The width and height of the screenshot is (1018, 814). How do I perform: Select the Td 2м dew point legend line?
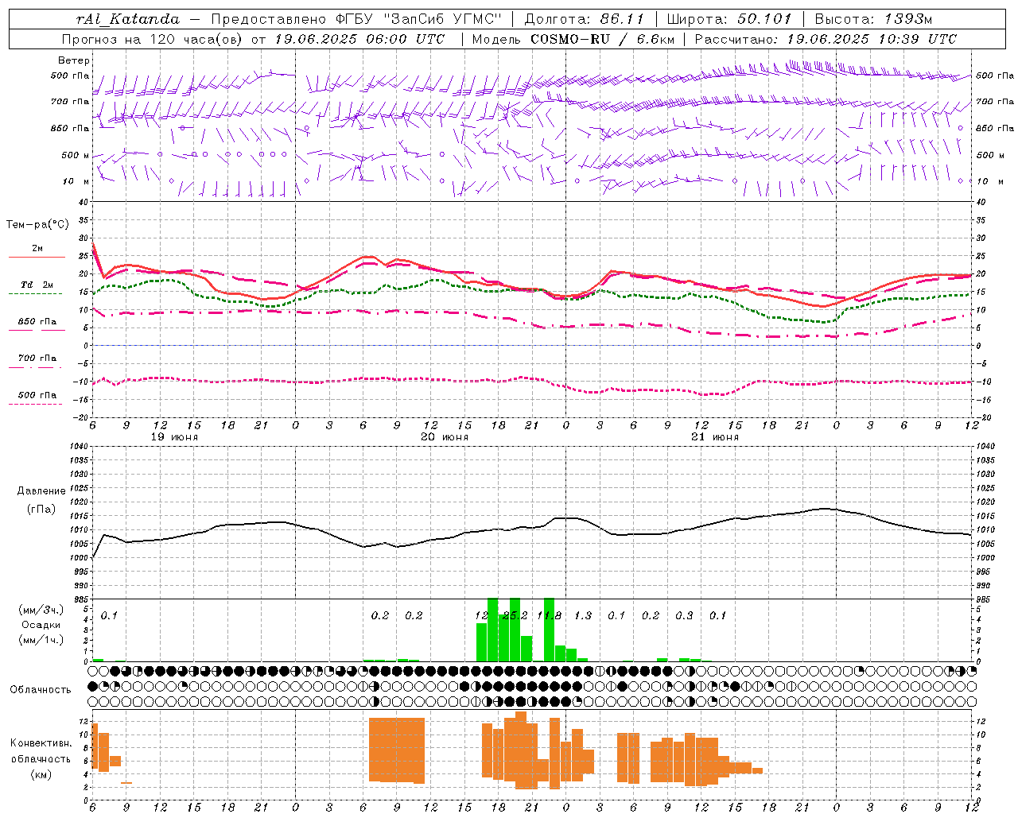coord(37,294)
